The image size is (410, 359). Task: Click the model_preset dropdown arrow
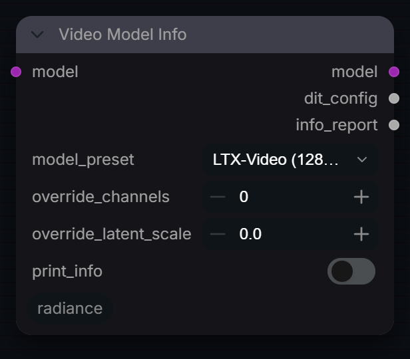pyautogui.click(x=362, y=160)
